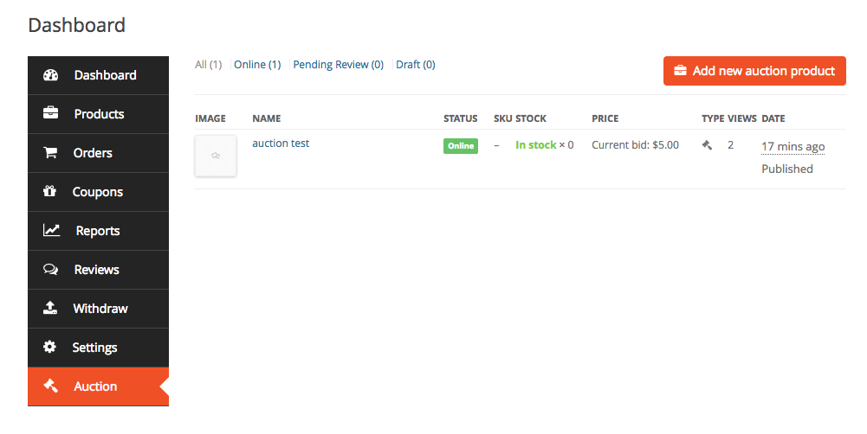Click the 17 mins ago date
Viewport: 867px width, 434px height.
tap(793, 146)
